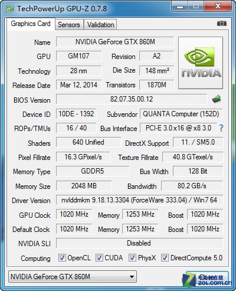This screenshot has width=236, height=291.
Task: Open the Validation tab
Action: point(100,25)
